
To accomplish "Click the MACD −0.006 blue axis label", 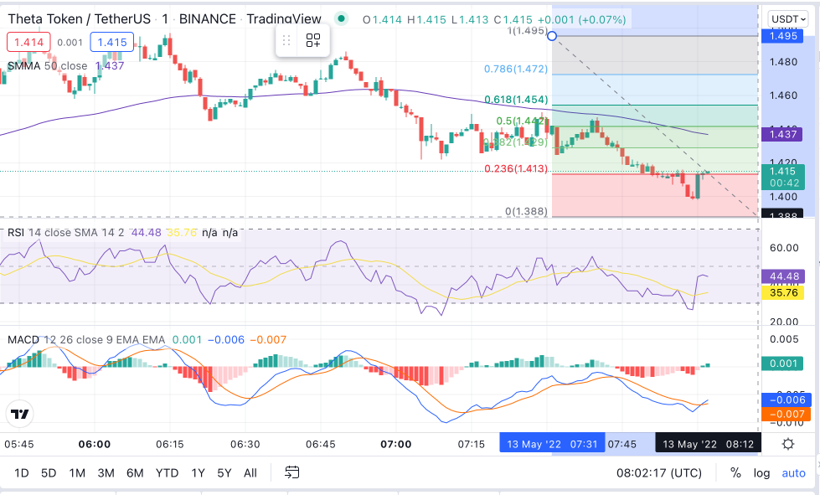I will click(x=786, y=400).
